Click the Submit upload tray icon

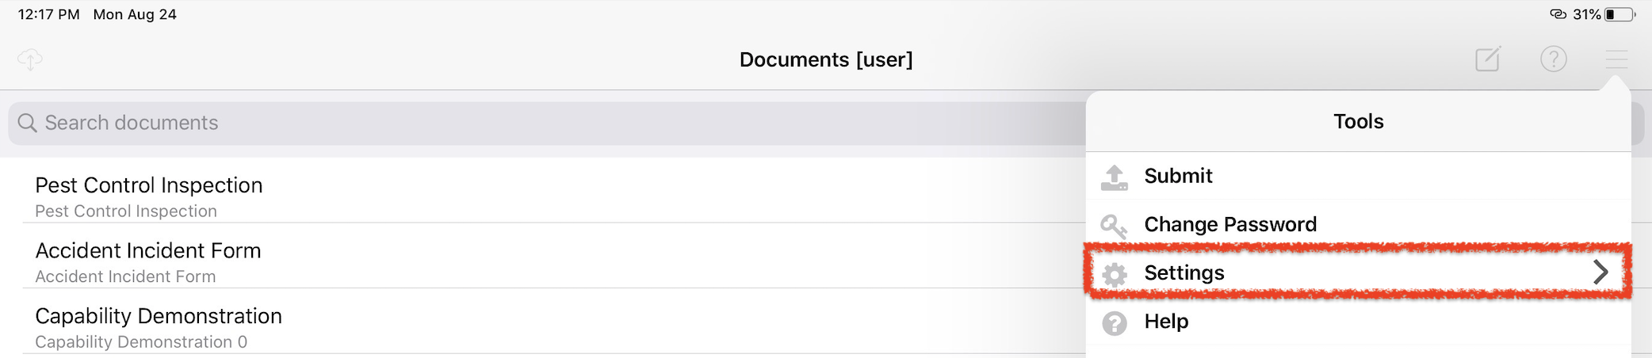[1114, 177]
